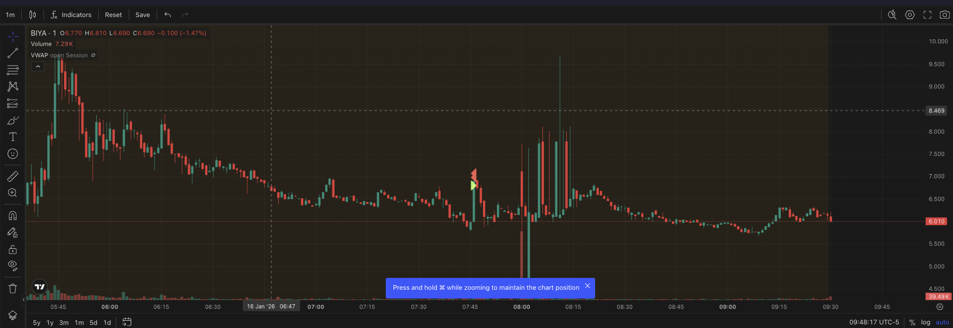Open the object tree layers panel
Screen dimensions: 953x328
[x=13, y=316]
